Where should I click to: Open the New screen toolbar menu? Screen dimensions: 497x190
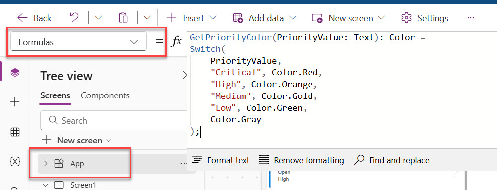click(348, 18)
